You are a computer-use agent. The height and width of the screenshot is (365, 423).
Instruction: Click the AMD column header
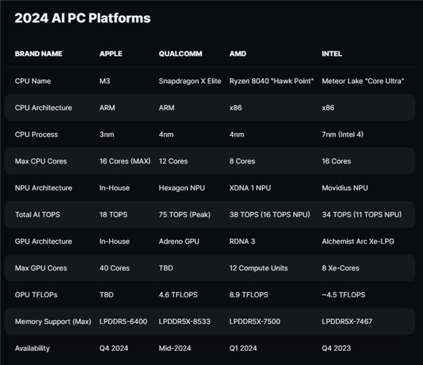click(x=238, y=54)
